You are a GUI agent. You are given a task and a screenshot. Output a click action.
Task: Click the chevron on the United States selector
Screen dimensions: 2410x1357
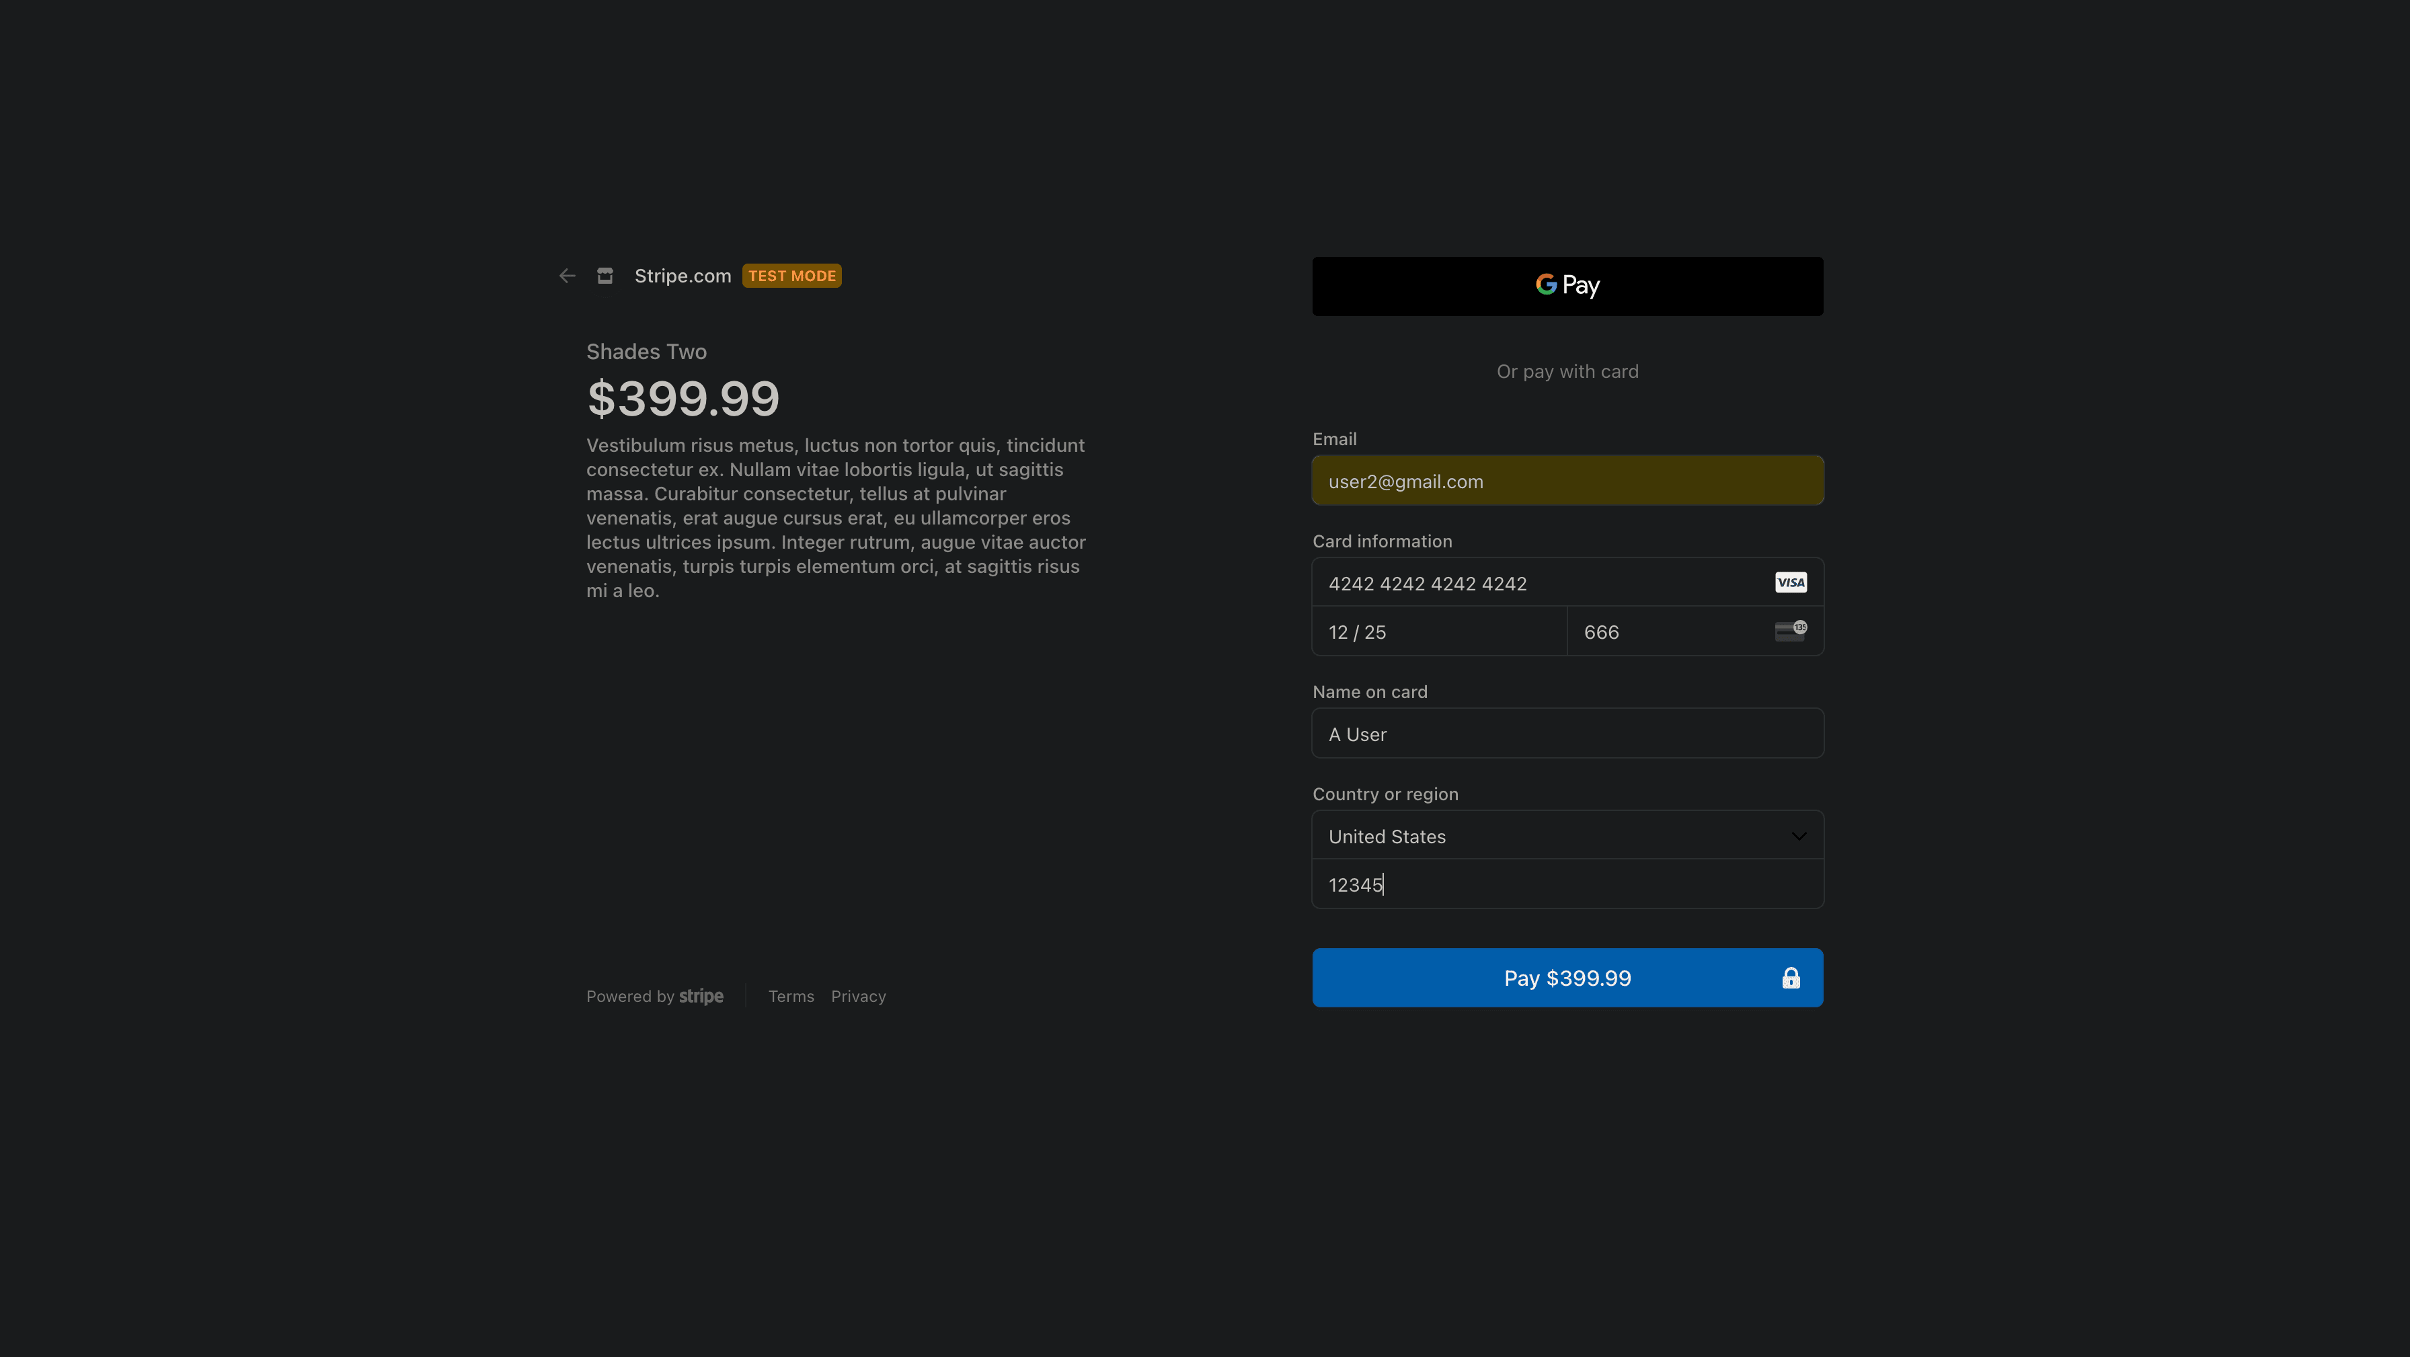coord(1798,835)
